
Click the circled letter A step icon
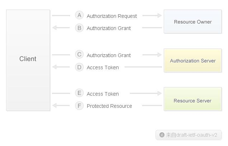[79, 15]
